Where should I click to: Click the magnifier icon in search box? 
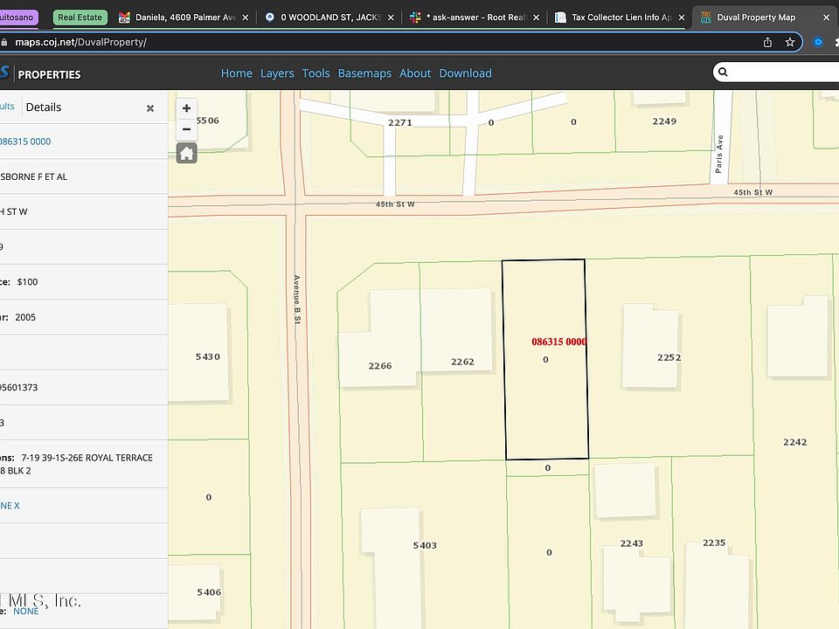[723, 73]
